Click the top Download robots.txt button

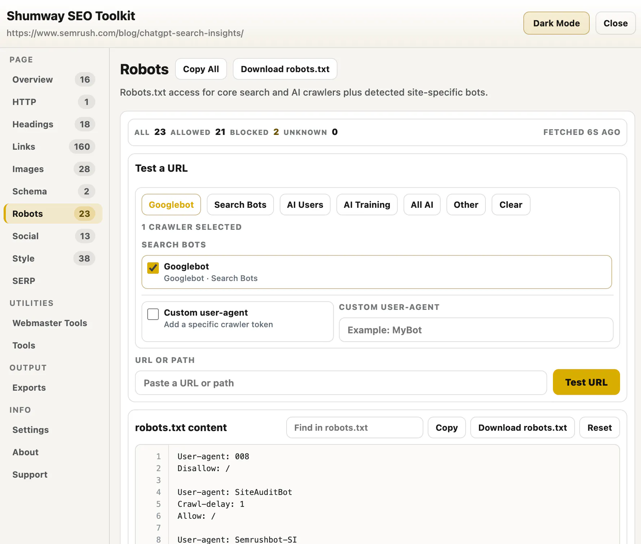285,69
